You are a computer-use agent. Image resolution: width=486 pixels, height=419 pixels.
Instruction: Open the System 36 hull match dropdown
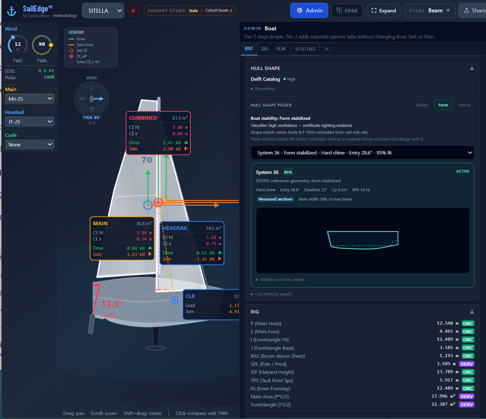(x=362, y=153)
